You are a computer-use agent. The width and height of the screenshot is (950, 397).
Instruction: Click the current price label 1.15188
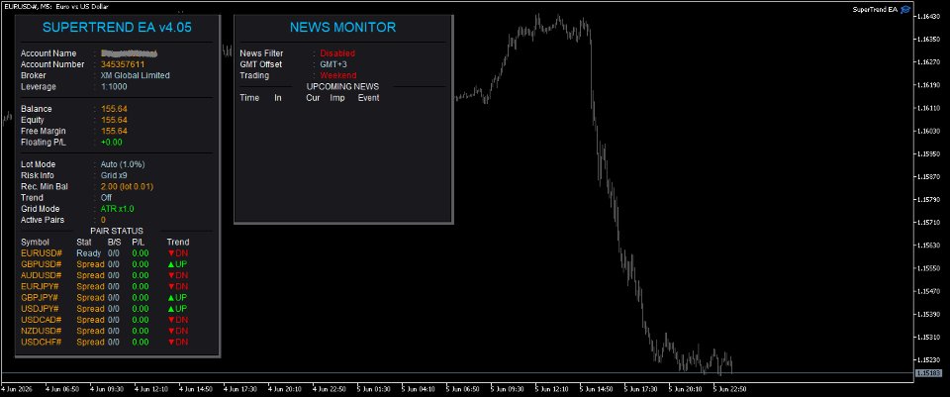(927, 373)
